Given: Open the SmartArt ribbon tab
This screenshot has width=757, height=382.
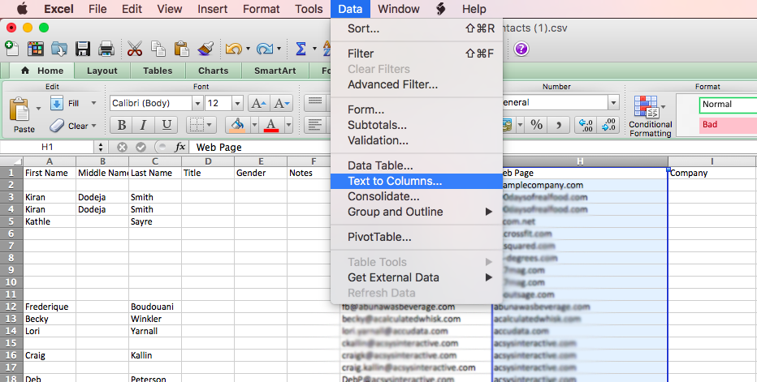Looking at the screenshot, I should [275, 71].
